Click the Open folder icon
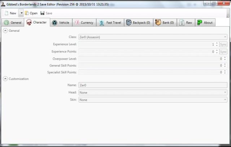The width and height of the screenshot is (231, 147). tap(27, 13)
